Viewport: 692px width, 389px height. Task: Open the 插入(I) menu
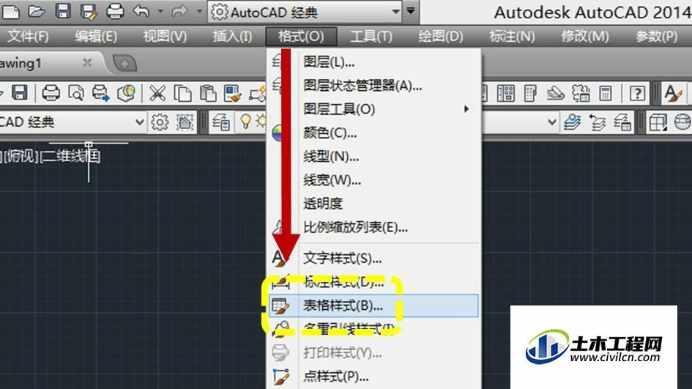(x=233, y=36)
